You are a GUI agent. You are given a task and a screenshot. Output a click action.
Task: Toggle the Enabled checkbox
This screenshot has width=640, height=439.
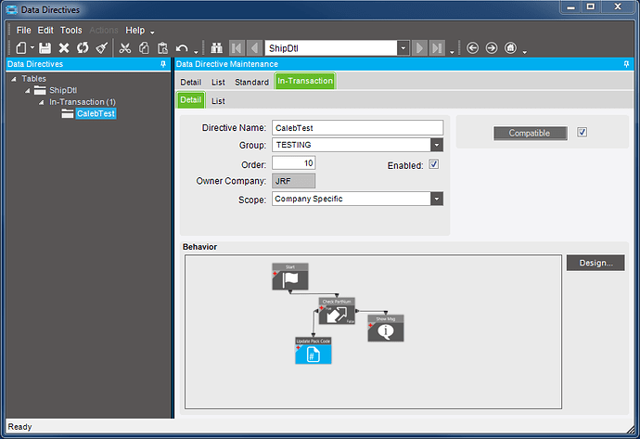434,164
